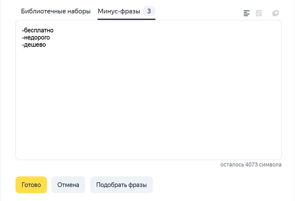Click the minus-phrases count badge 3
The image size is (295, 201).
pos(149,11)
